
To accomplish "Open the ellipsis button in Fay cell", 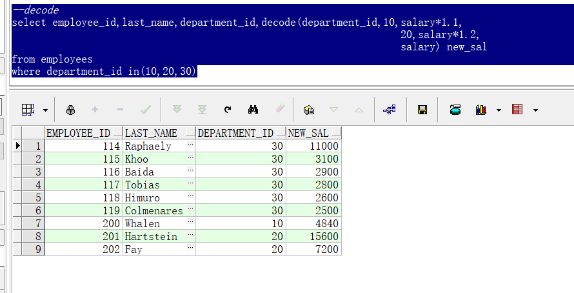I will click(x=190, y=247).
